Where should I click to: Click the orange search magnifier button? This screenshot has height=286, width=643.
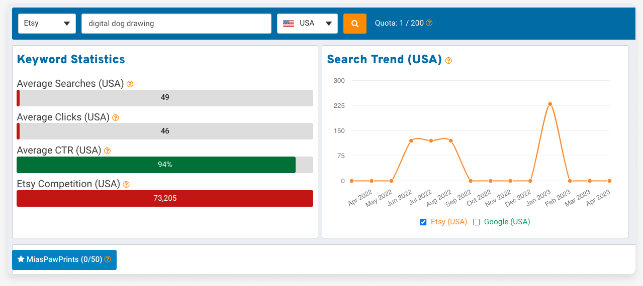[x=355, y=24]
